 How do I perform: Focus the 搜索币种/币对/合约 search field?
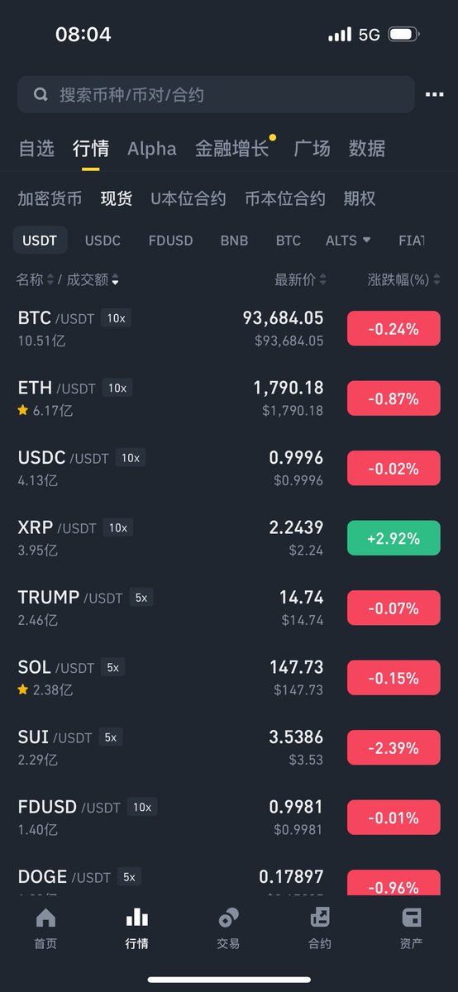click(216, 95)
